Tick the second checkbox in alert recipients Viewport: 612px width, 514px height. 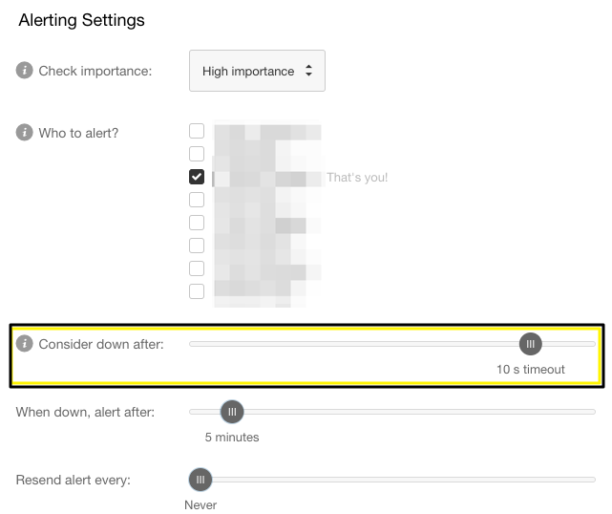tap(197, 154)
